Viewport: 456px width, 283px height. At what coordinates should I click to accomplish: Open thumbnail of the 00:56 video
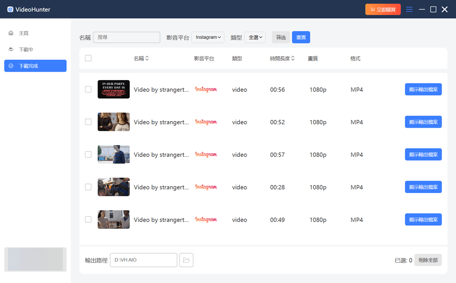(x=114, y=89)
